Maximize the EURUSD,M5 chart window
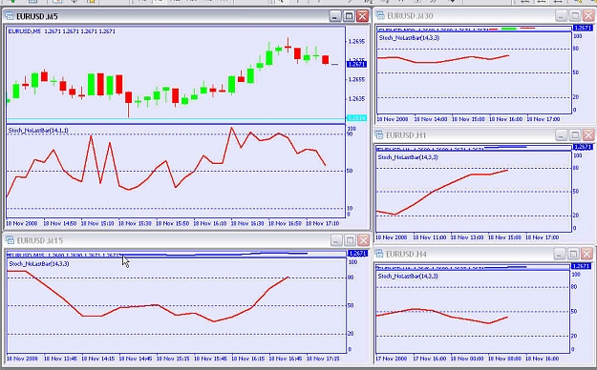597x370 pixels. point(349,16)
